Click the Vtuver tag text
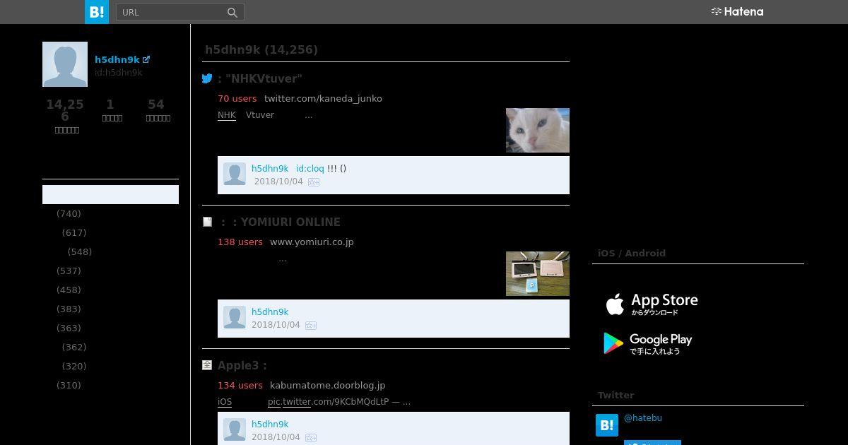 (x=260, y=115)
